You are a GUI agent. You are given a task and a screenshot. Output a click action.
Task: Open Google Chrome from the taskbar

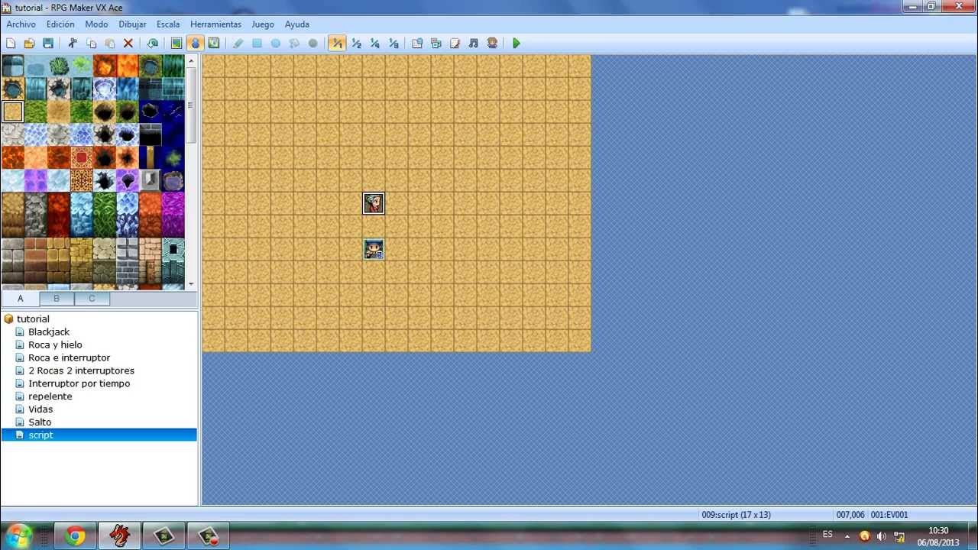[74, 535]
